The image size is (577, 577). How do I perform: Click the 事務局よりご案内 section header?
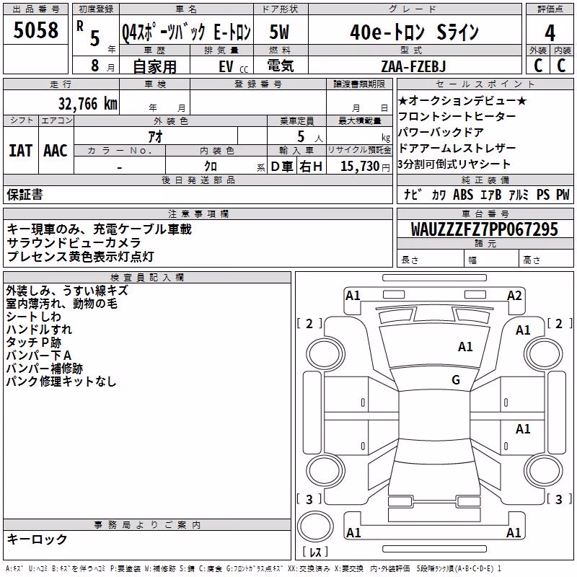[147, 525]
